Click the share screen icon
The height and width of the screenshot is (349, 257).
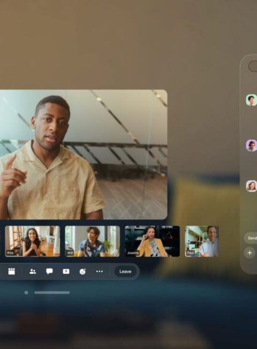click(x=66, y=271)
